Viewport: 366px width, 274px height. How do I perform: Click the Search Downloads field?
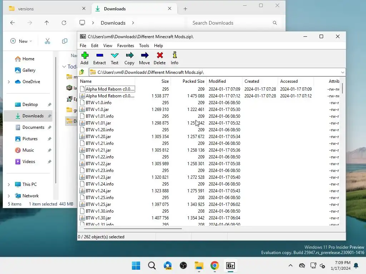click(x=234, y=23)
